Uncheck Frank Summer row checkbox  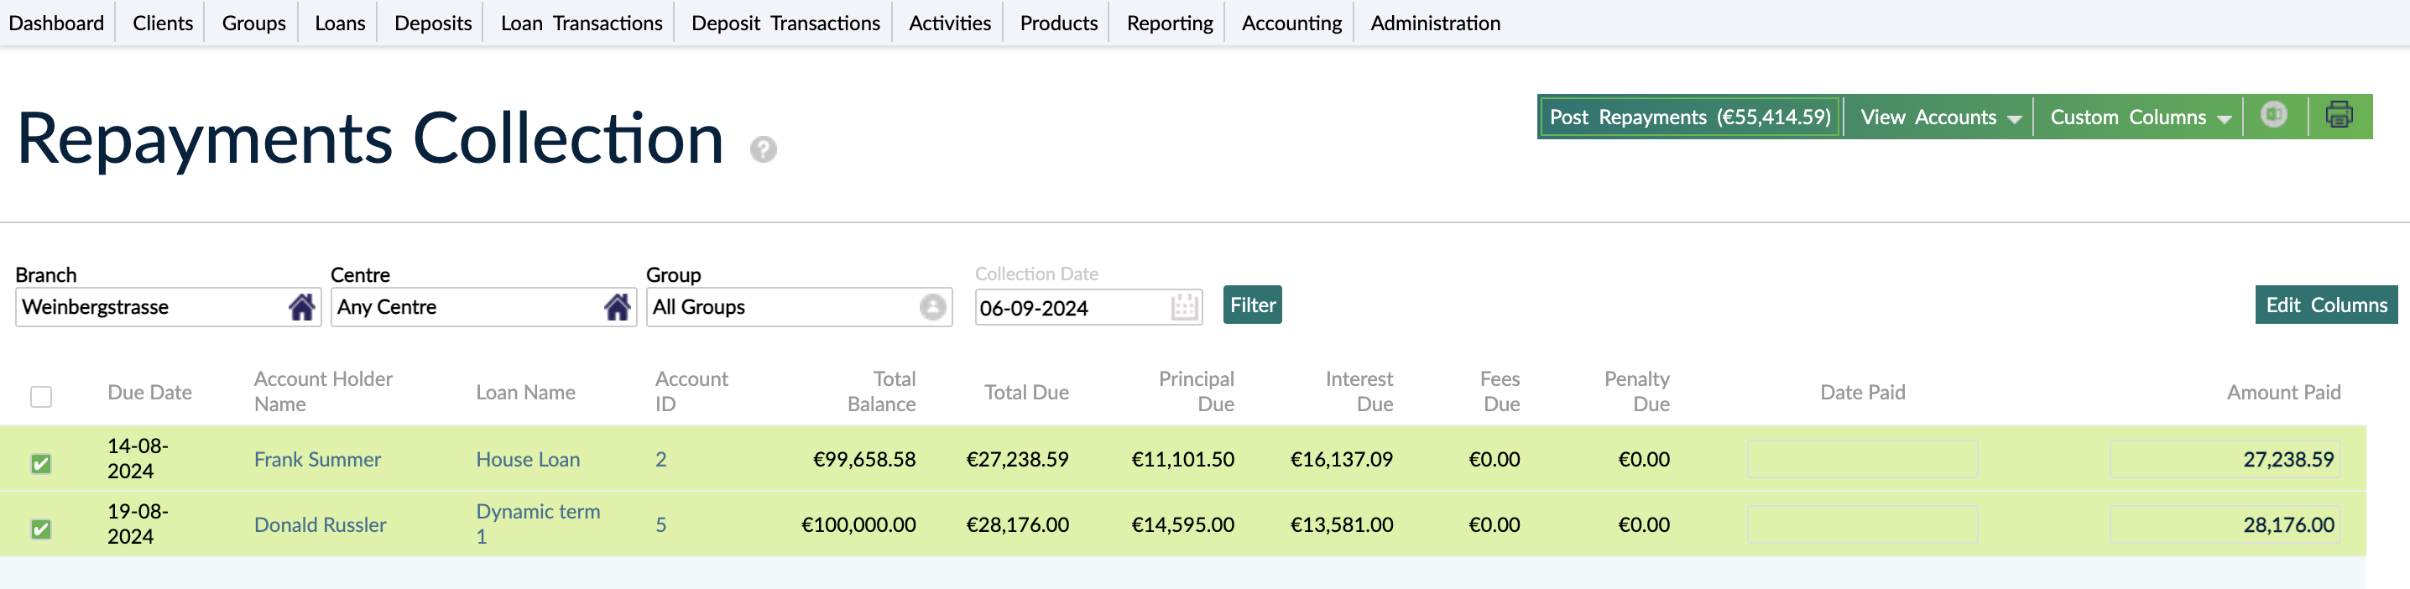pos(41,463)
